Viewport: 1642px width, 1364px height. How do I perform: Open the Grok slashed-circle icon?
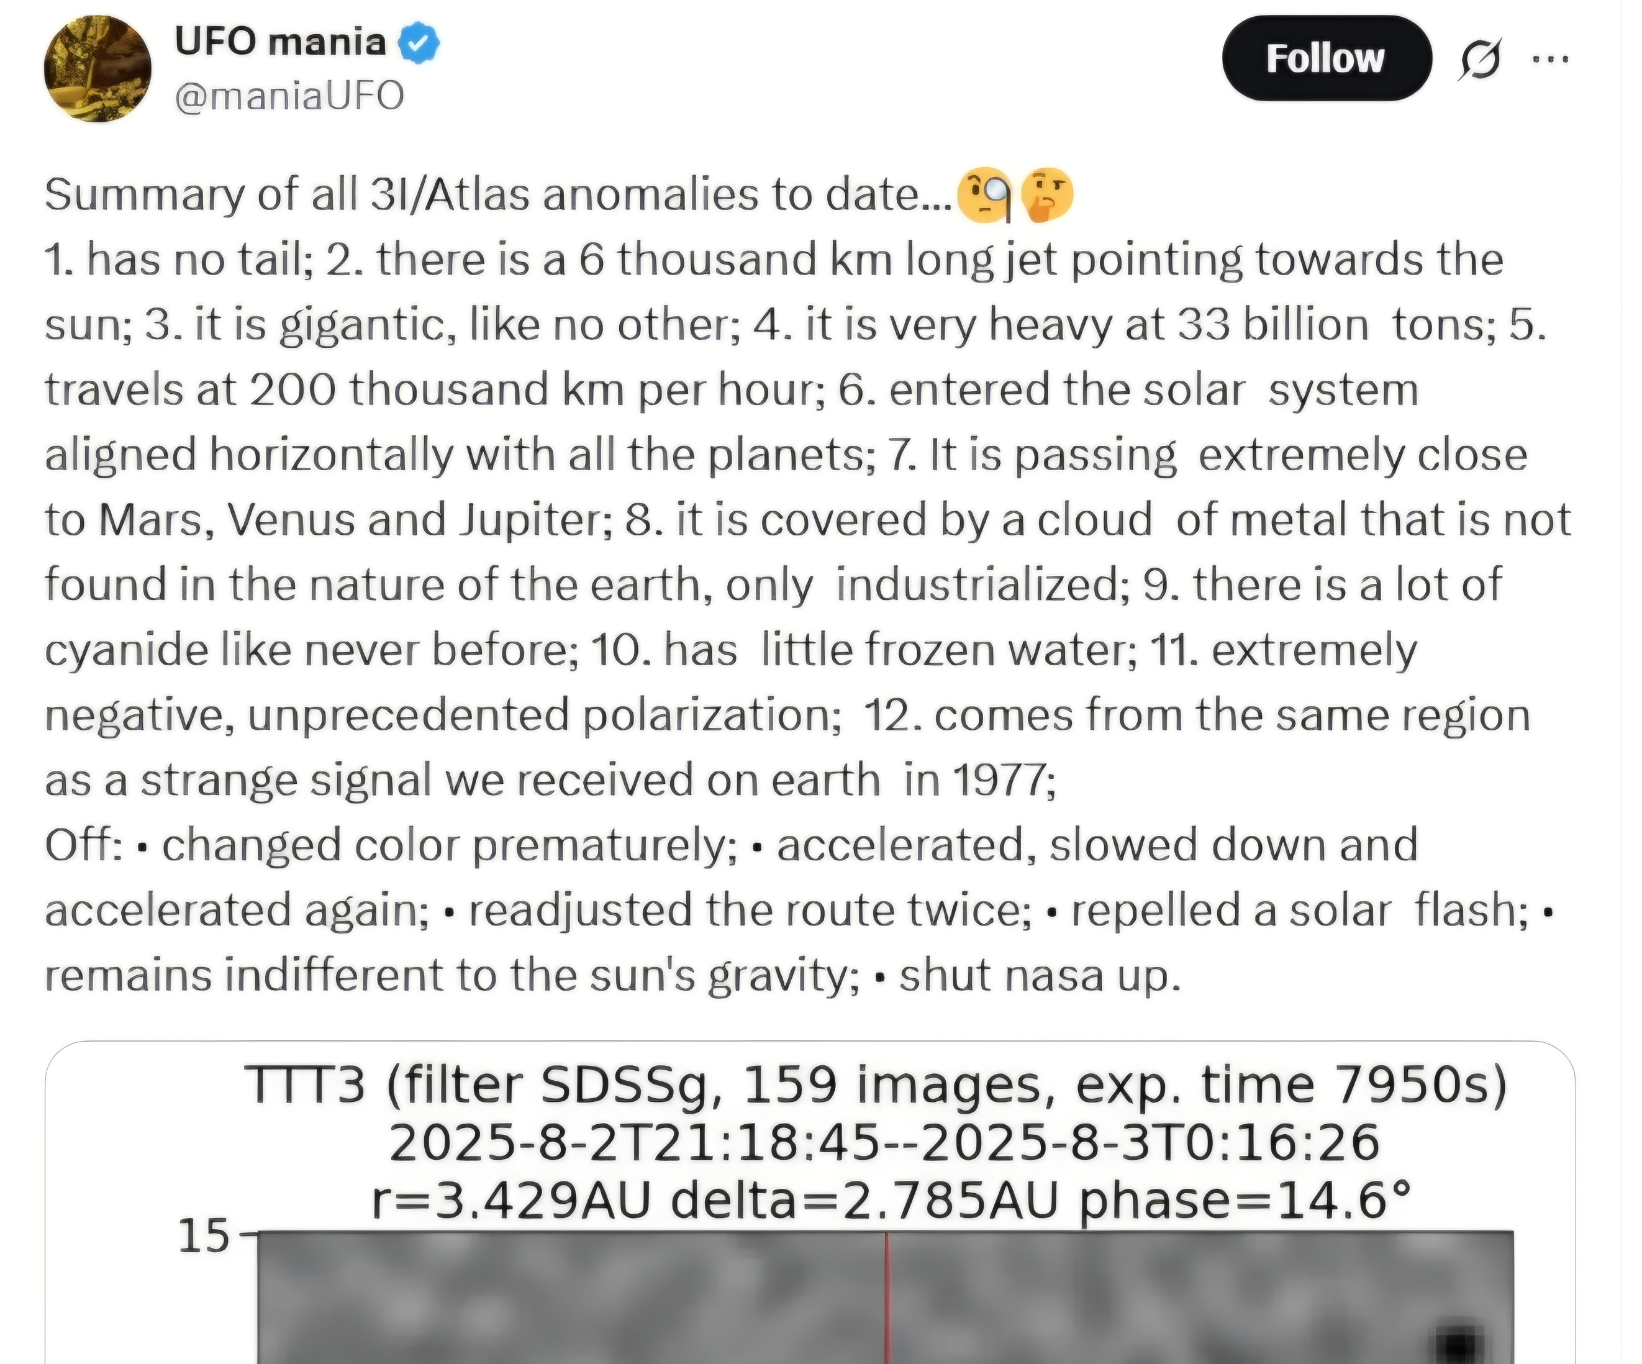tap(1479, 60)
